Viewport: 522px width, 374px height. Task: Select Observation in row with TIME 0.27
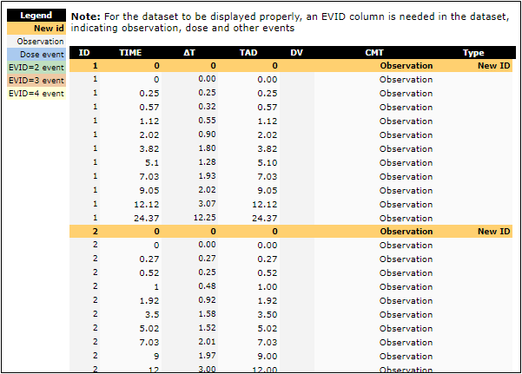[x=406, y=259]
